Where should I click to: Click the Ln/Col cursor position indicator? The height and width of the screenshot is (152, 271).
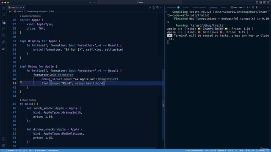click(210, 150)
